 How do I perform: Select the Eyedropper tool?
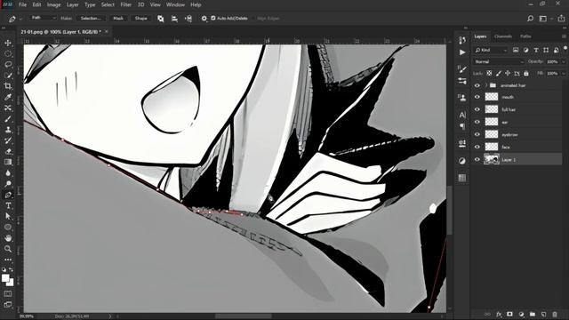click(x=8, y=97)
